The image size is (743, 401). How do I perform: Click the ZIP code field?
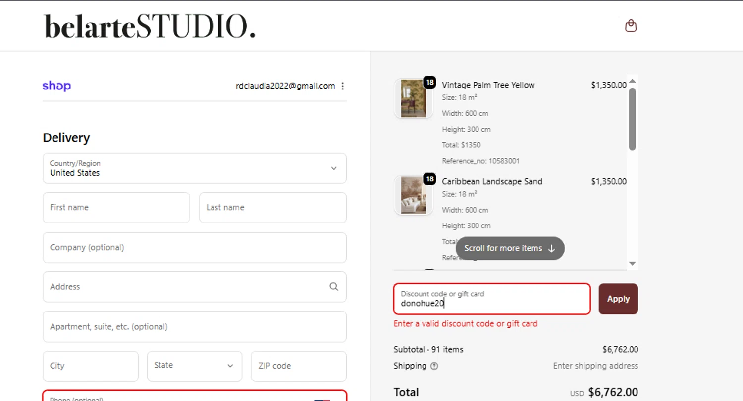299,366
